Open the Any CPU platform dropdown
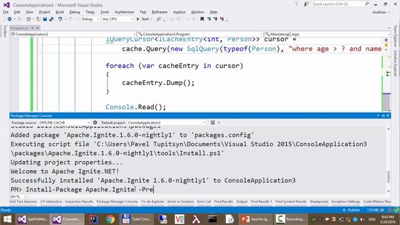400x225 pixels. click(117, 19)
